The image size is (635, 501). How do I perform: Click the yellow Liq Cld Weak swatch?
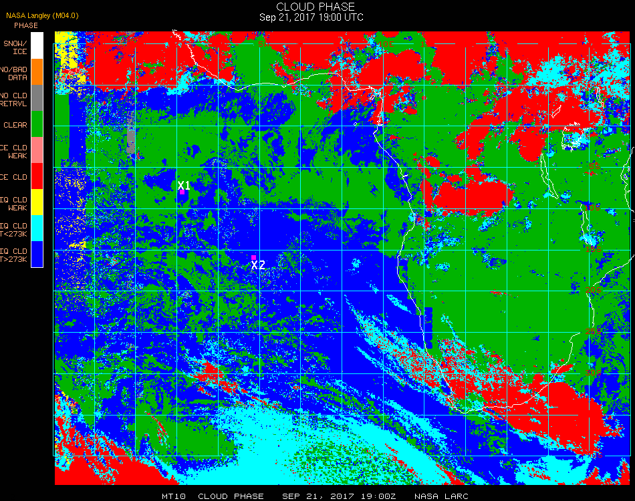(37, 202)
